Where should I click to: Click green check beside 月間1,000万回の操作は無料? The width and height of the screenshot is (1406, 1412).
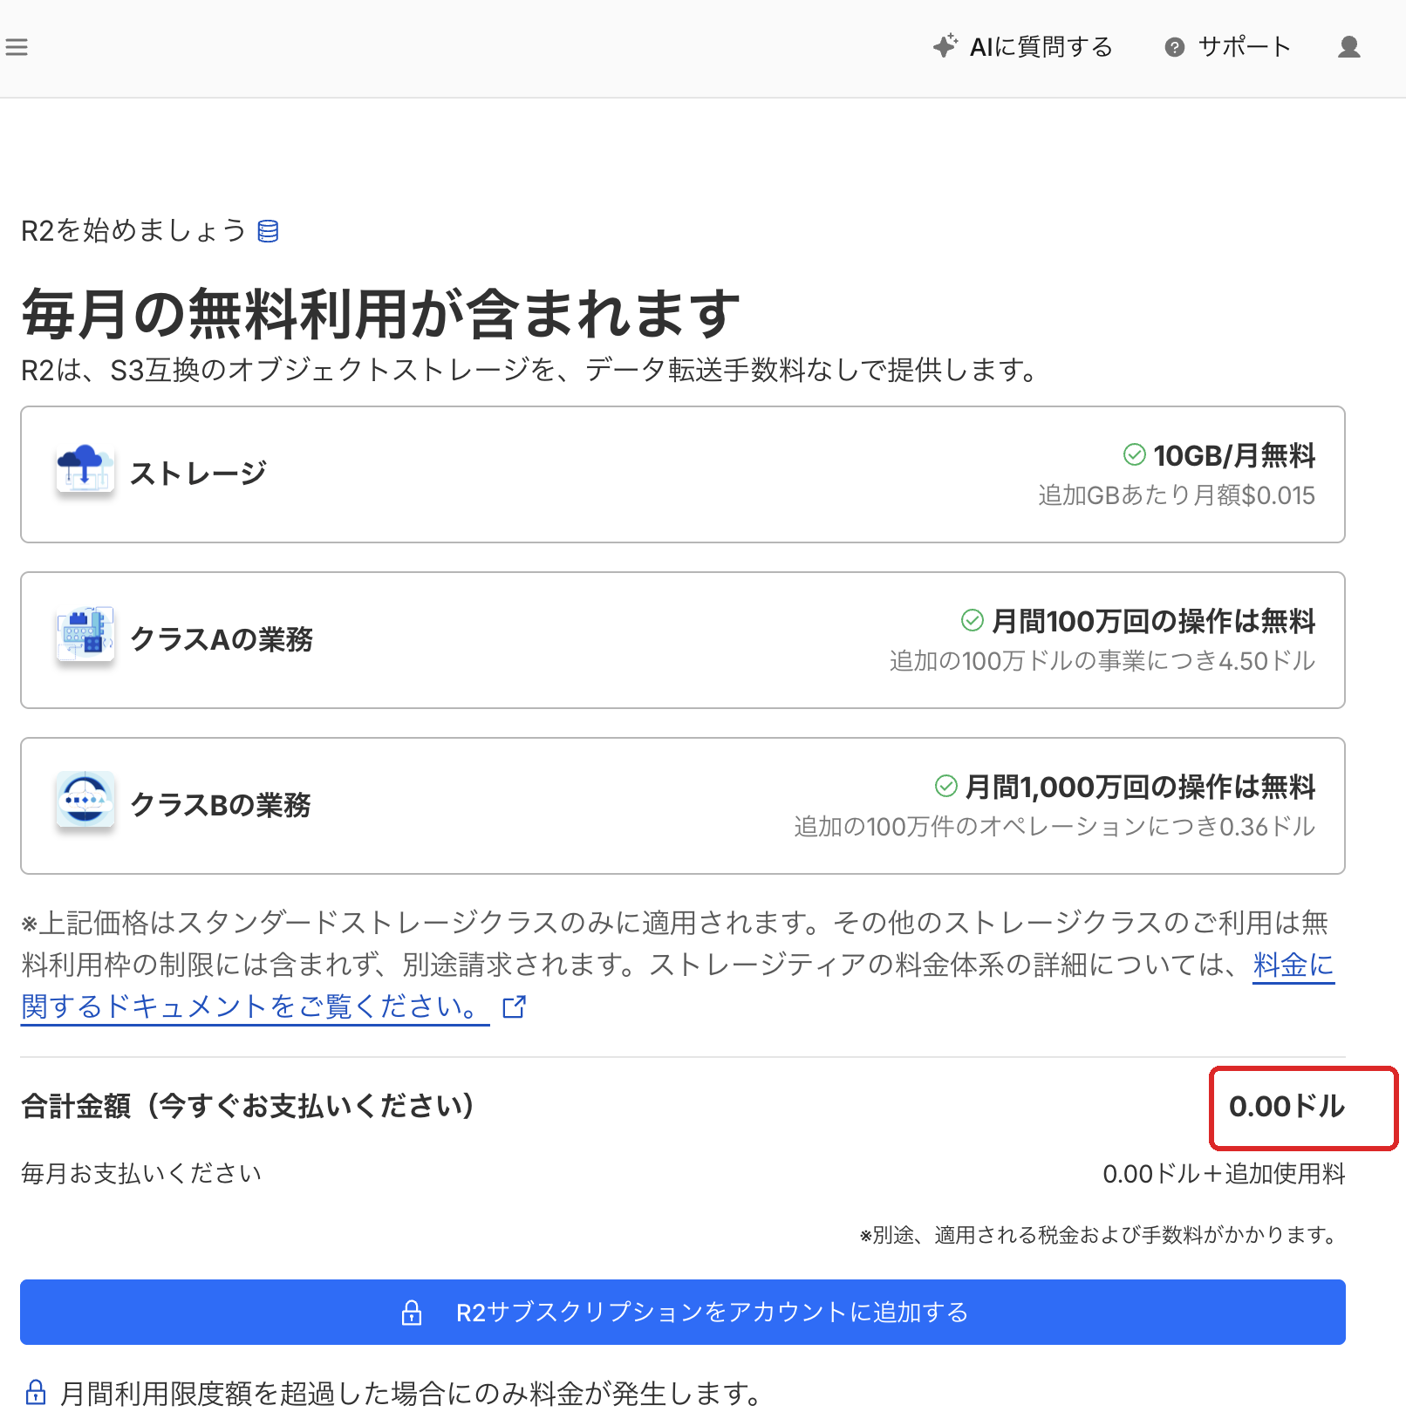click(946, 786)
